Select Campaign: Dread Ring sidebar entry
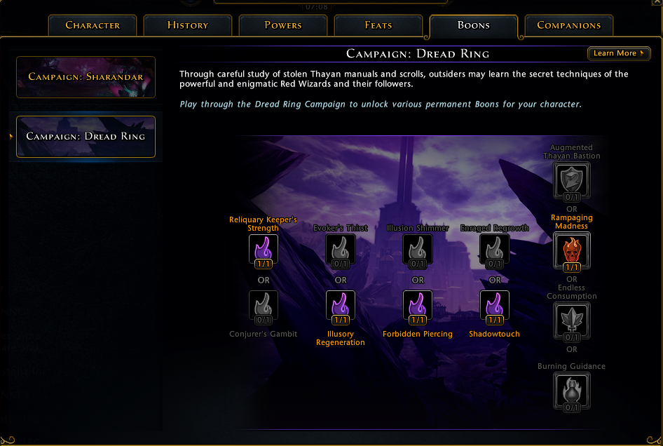The width and height of the screenshot is (663, 446). coord(86,137)
